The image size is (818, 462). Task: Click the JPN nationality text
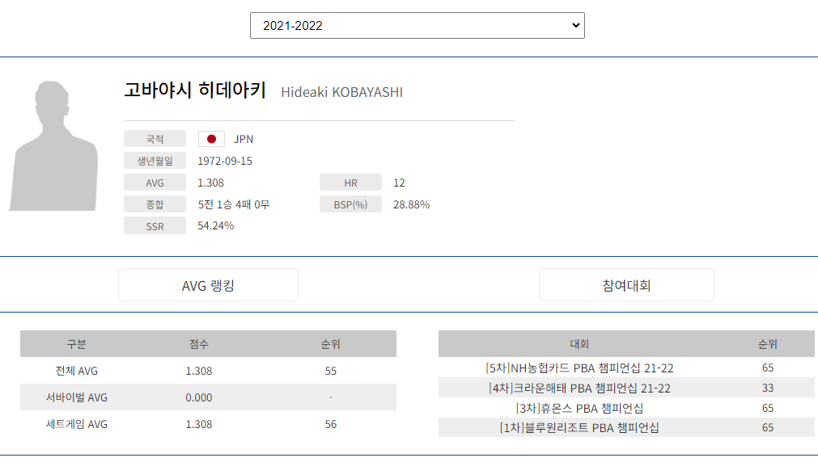pos(243,139)
